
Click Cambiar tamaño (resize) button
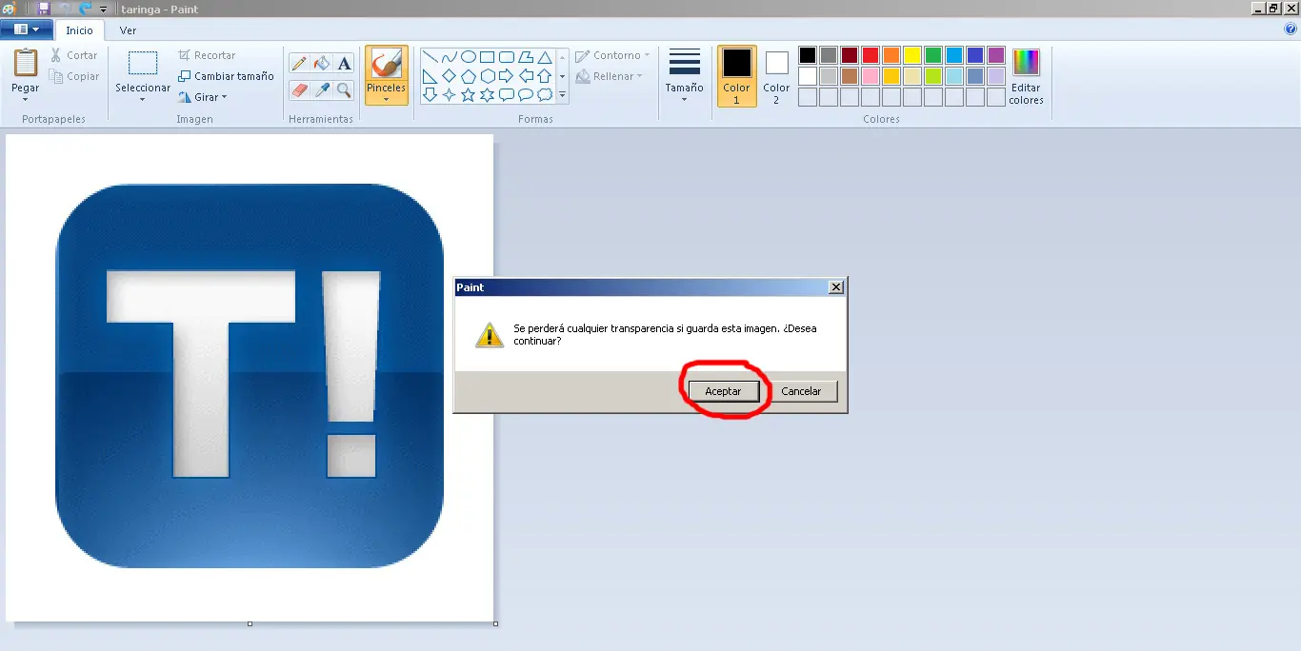tap(226, 76)
